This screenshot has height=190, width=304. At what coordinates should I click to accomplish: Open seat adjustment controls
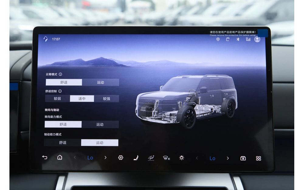(x=136, y=157)
